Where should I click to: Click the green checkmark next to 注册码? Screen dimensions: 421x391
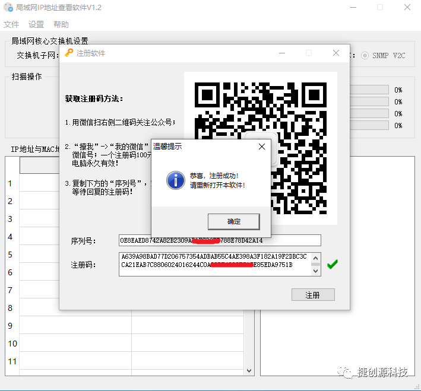click(333, 265)
